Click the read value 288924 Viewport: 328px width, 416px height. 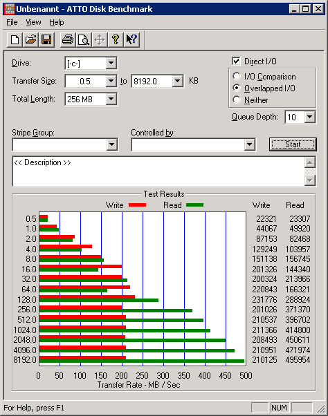[x=298, y=299]
